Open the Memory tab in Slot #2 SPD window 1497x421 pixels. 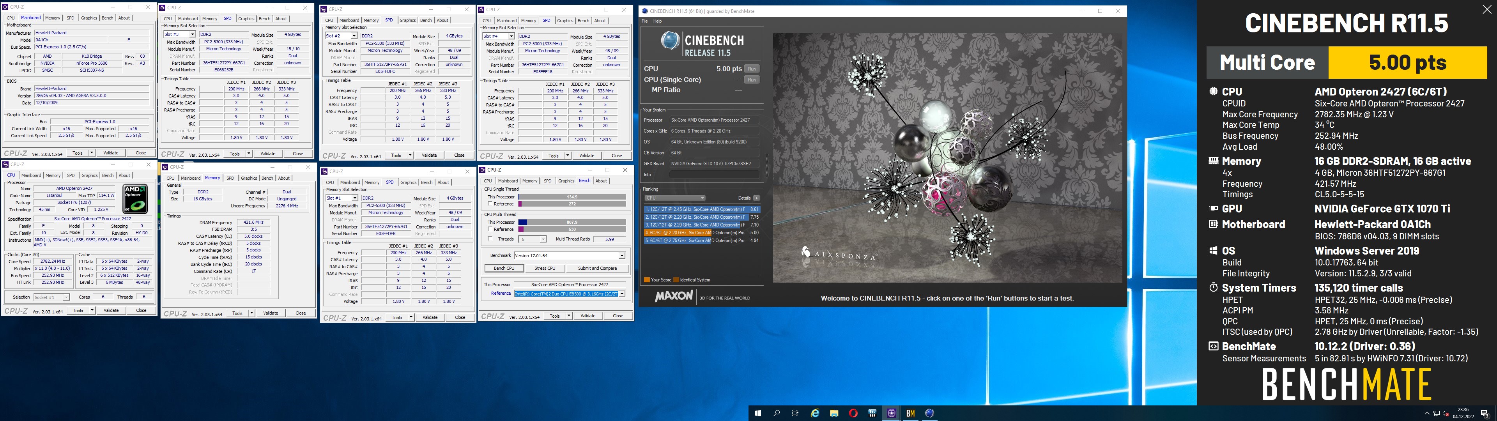(x=372, y=20)
